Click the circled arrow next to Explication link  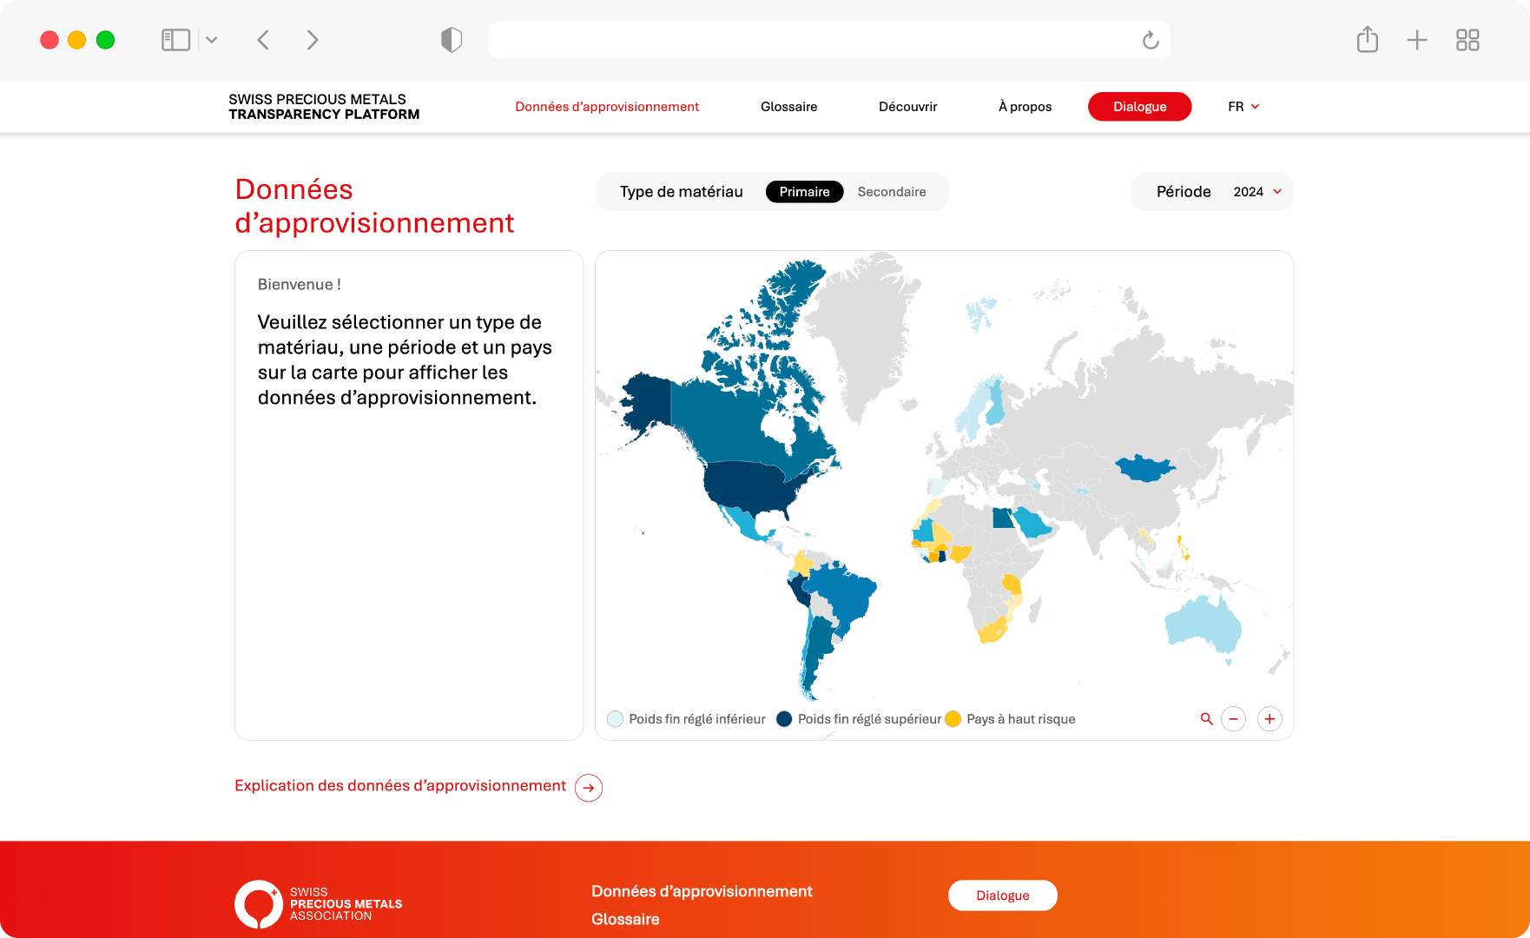click(x=589, y=788)
